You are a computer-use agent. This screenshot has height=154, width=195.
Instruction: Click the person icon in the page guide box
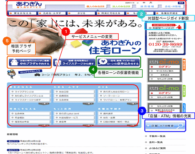pos(179,27)
